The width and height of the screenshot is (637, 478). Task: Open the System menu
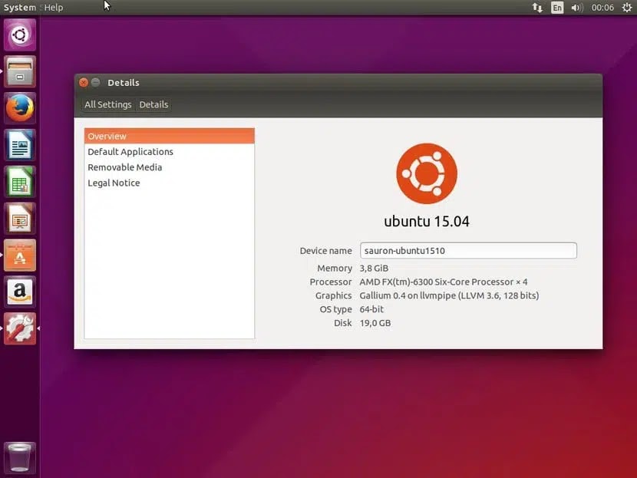19,8
